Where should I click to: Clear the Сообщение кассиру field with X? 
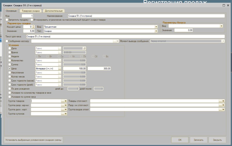click(x=118, y=41)
